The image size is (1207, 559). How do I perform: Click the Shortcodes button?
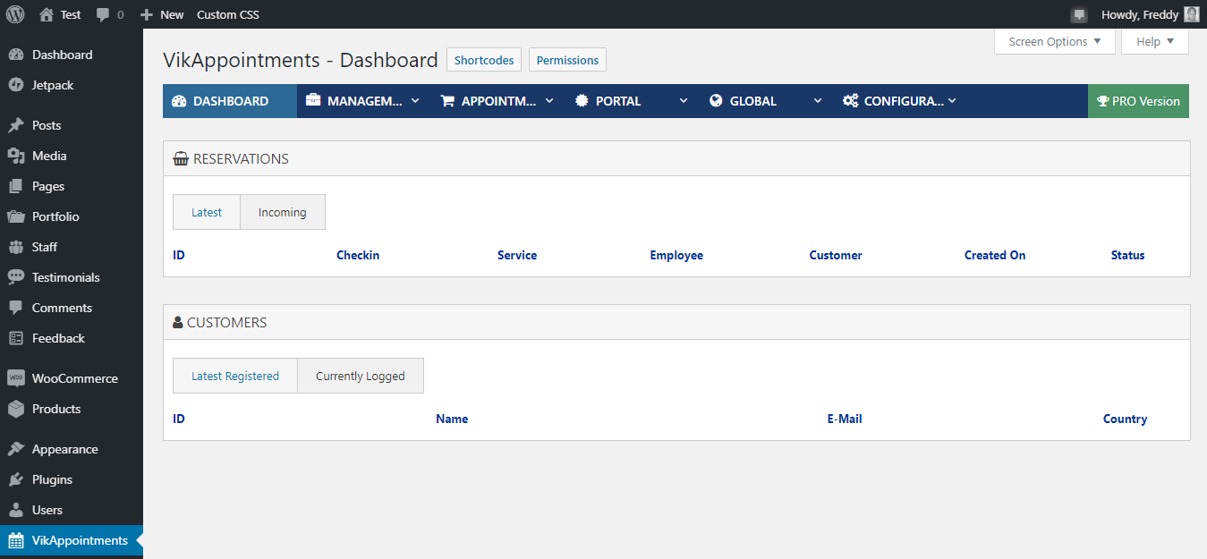point(484,60)
